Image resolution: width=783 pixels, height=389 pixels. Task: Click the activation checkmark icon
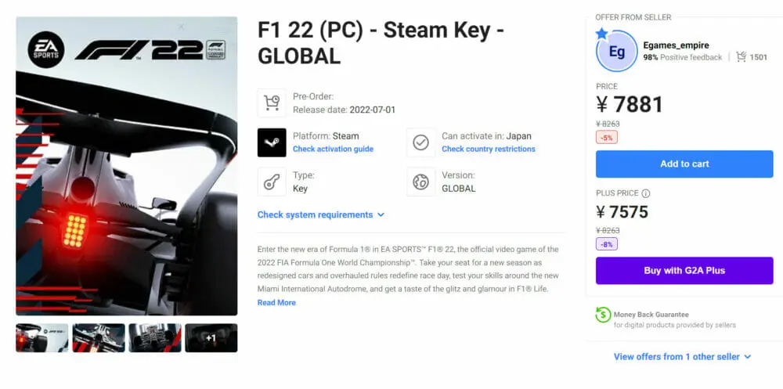click(x=421, y=142)
